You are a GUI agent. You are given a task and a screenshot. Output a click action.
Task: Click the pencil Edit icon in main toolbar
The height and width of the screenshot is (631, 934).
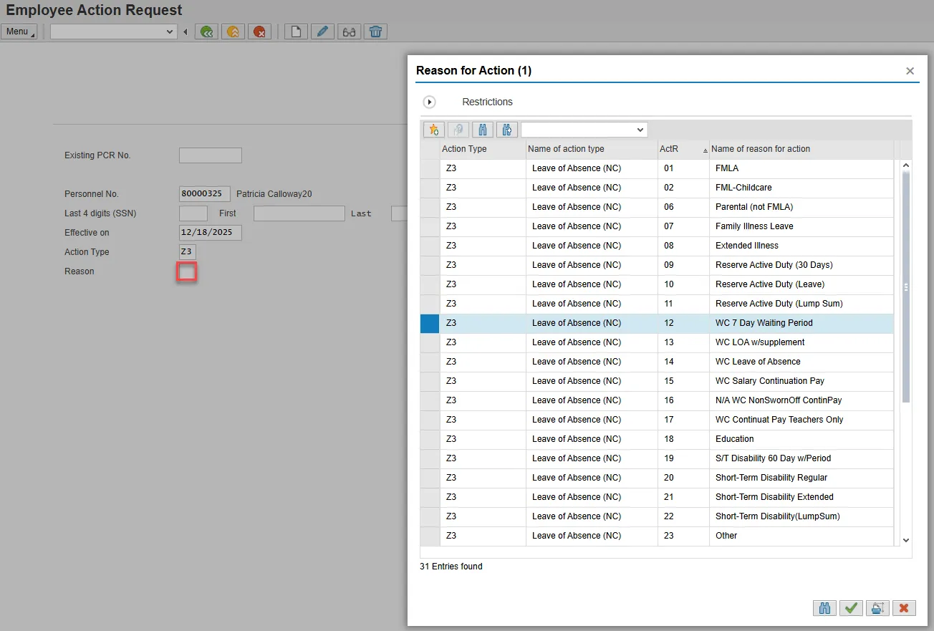[x=322, y=32]
